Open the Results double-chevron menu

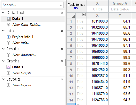[x=62, y=49]
